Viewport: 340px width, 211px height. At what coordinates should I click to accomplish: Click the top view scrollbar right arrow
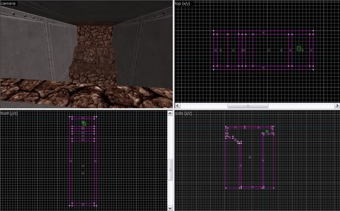click(x=337, y=105)
